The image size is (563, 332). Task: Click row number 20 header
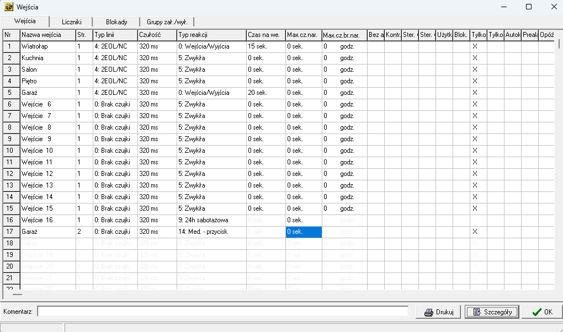point(12,266)
